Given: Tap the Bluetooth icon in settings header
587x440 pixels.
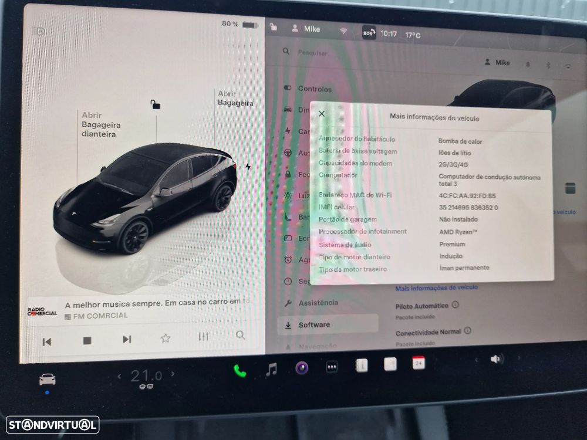Looking at the screenshot, I should 548,65.
